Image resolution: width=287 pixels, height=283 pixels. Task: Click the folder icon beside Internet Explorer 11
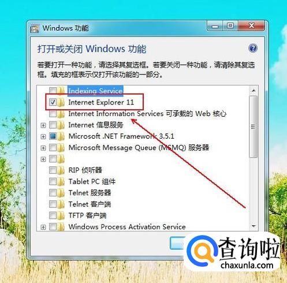pyautogui.click(x=61, y=102)
